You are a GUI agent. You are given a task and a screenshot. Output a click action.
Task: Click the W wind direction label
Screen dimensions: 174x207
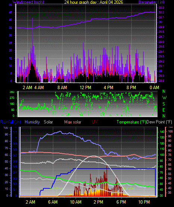tap(164, 98)
